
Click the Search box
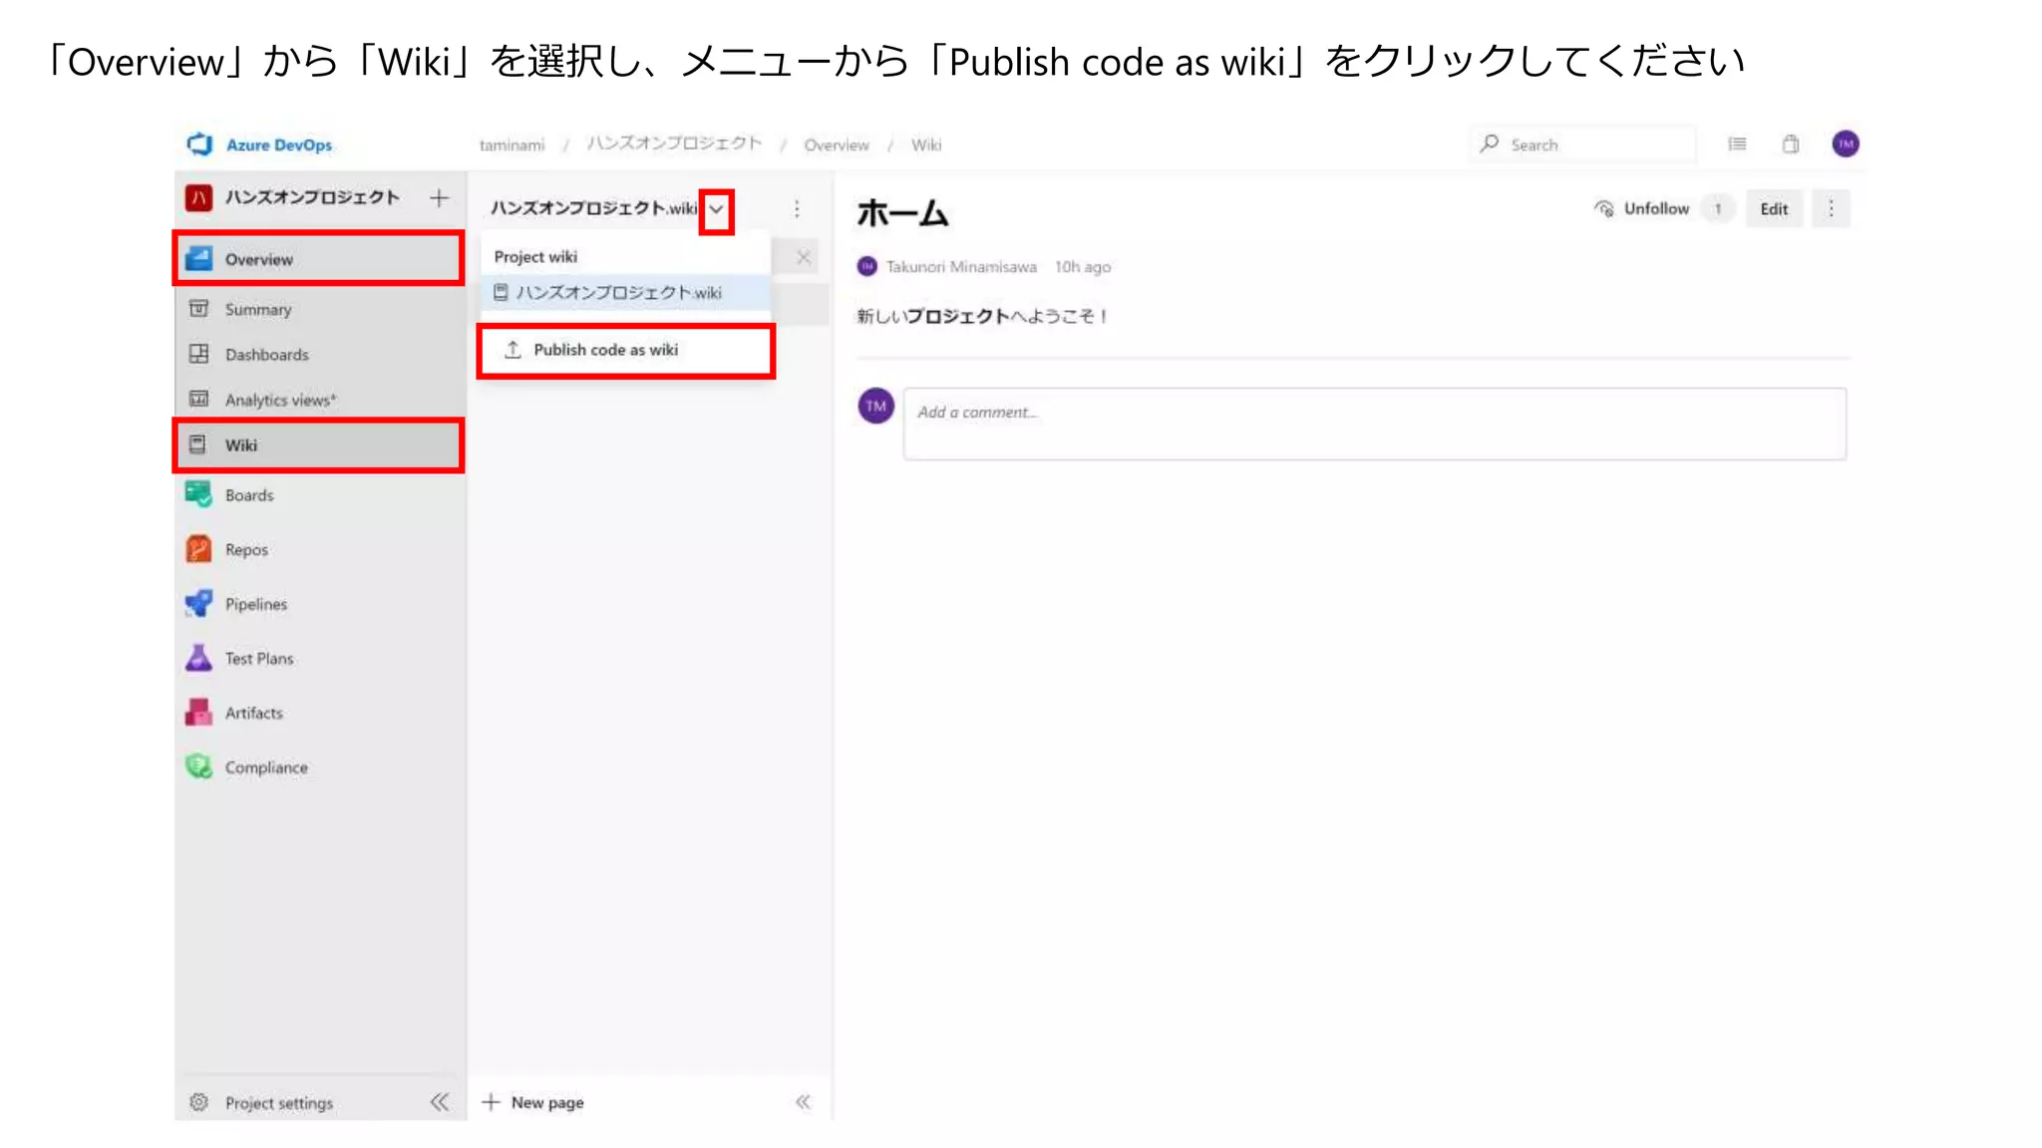pos(1581,144)
